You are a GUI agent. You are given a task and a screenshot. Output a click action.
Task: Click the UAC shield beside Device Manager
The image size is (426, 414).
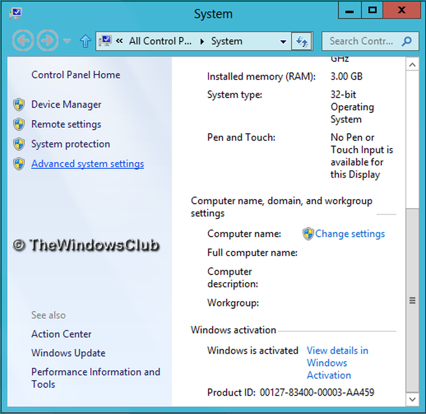[19, 104]
